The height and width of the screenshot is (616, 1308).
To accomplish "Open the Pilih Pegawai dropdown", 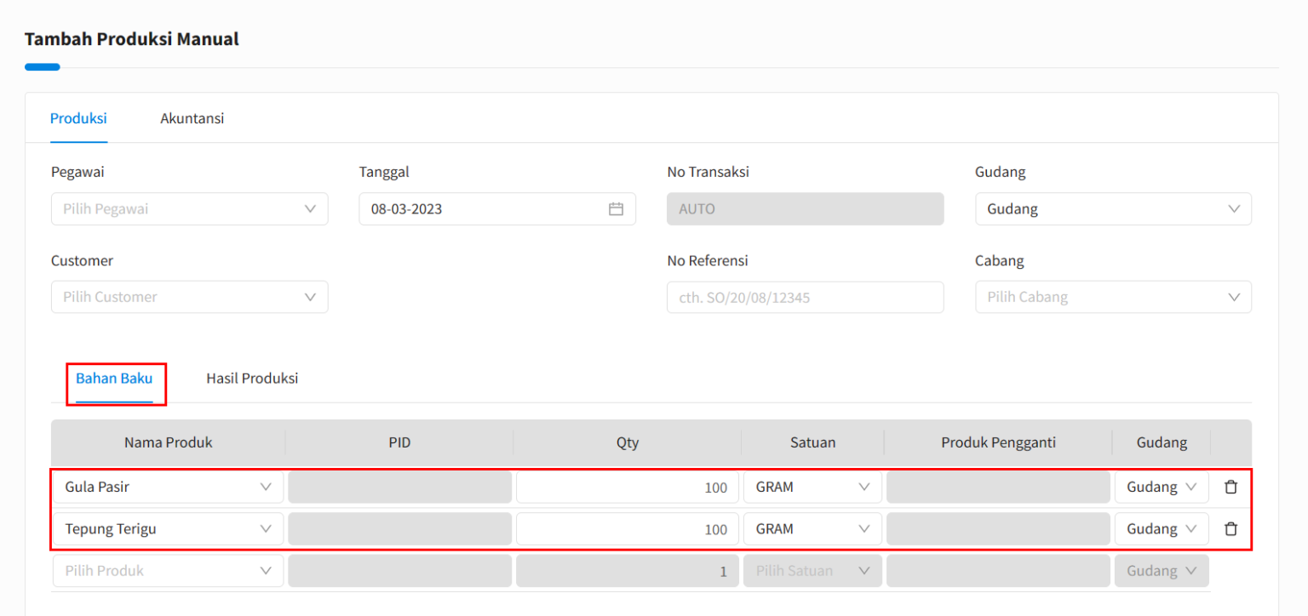I will point(189,208).
